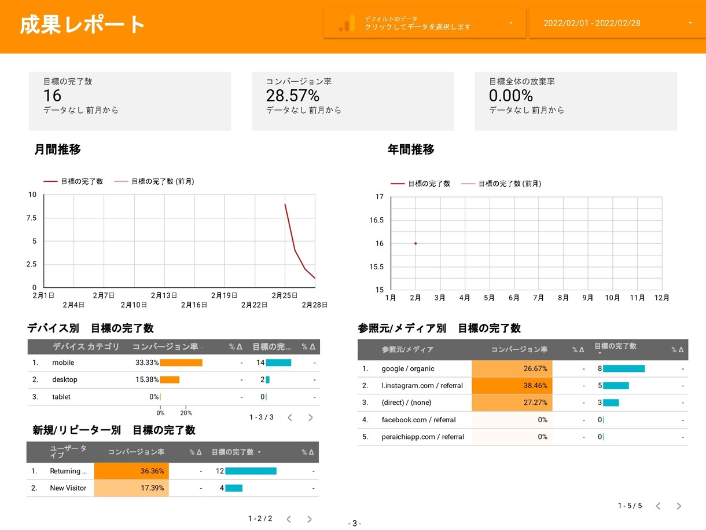Click the 38.46% conversion rate cell
The height and width of the screenshot is (530, 706).
pos(512,386)
